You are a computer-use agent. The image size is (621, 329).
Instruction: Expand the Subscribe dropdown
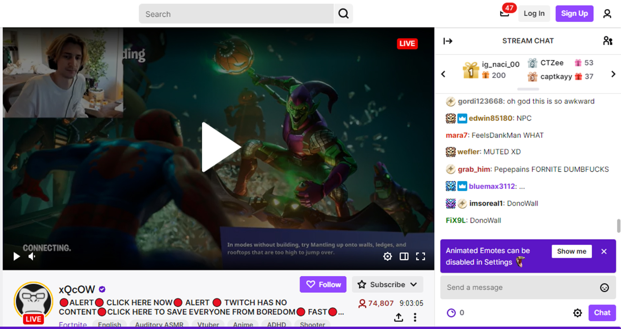[x=387, y=284]
